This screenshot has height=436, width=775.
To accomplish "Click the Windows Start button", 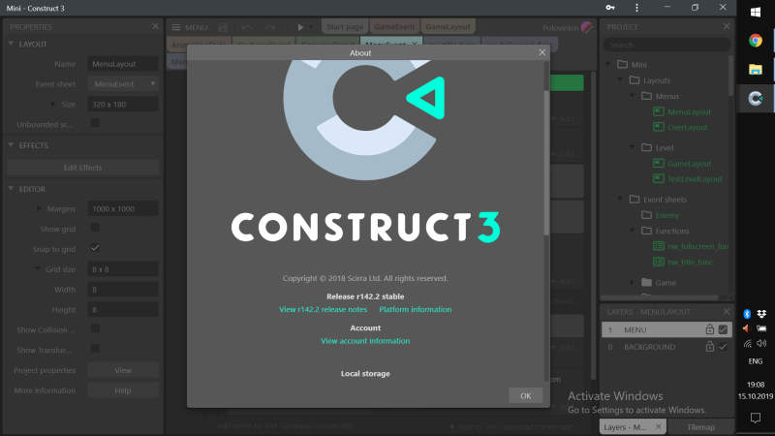I will (x=756, y=13).
